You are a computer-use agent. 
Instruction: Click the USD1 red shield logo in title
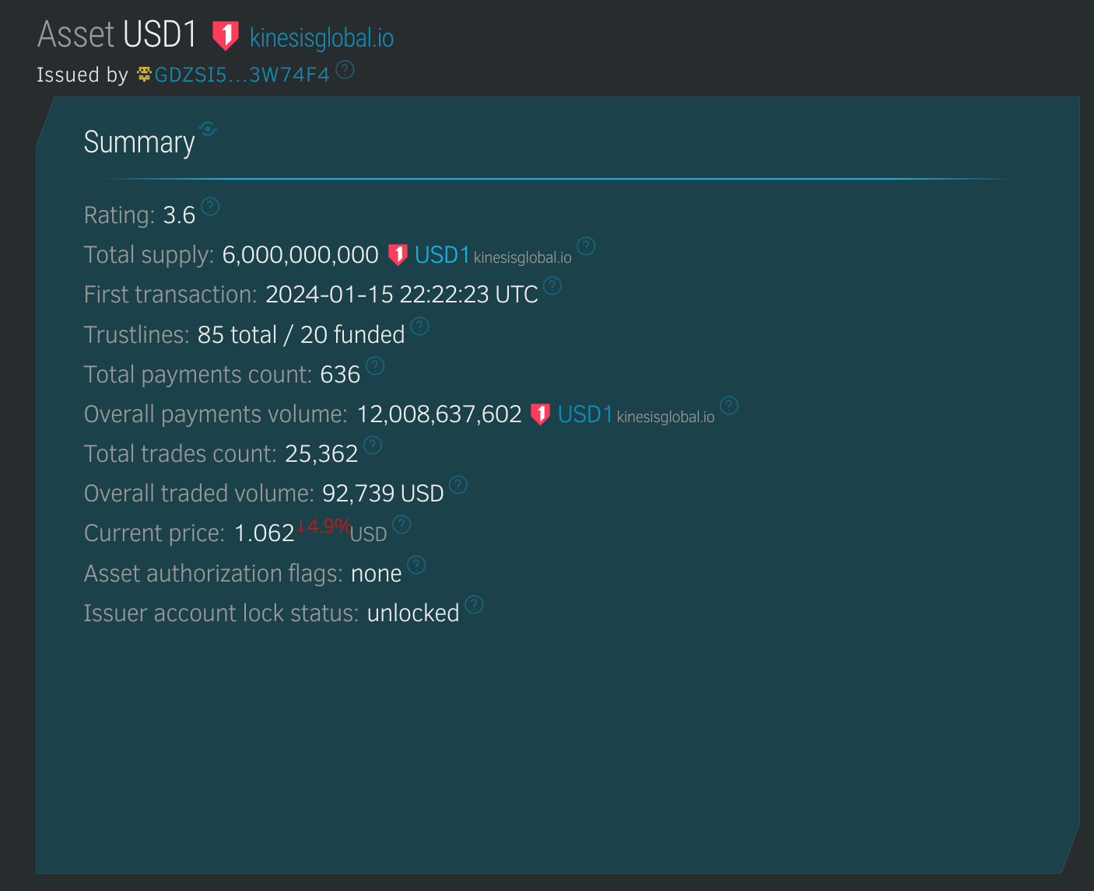[x=226, y=35]
